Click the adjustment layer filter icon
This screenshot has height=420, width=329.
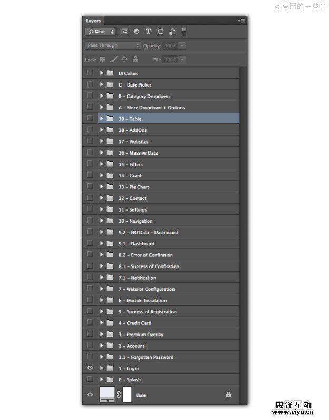coord(136,32)
